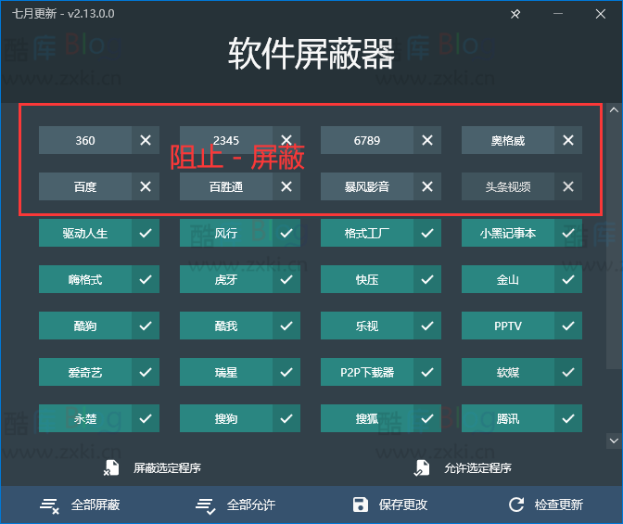The width and height of the screenshot is (623, 524).
Task: Minimize the 七月更新 window
Action: (558, 14)
